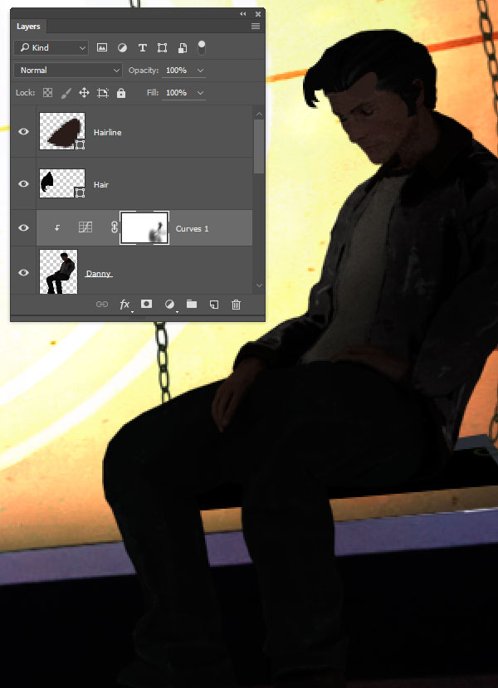Select the Curves 1 layer name

pos(193,228)
